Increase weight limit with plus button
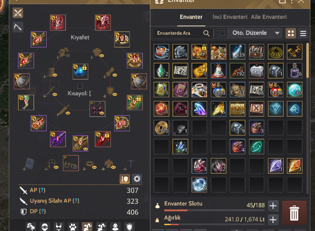The width and height of the screenshot is (315, 231). pos(273,220)
